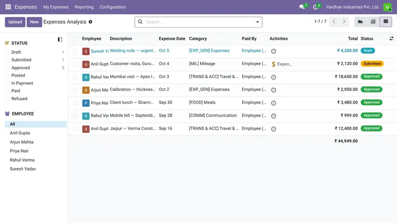
Task: Click Rahul Verma avatar in Mumbai visit row
Action: coord(86,78)
